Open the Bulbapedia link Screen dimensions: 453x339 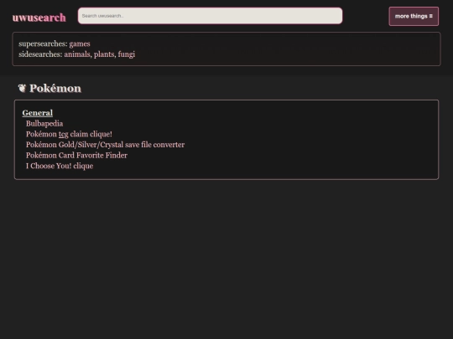coord(44,124)
